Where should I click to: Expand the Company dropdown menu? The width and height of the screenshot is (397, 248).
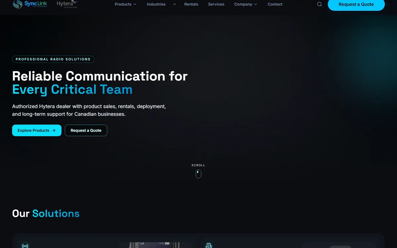click(x=245, y=4)
